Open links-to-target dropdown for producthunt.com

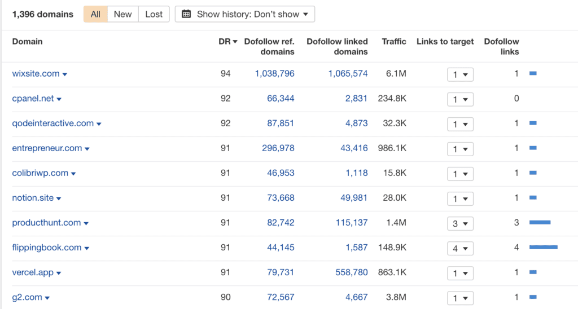(460, 223)
